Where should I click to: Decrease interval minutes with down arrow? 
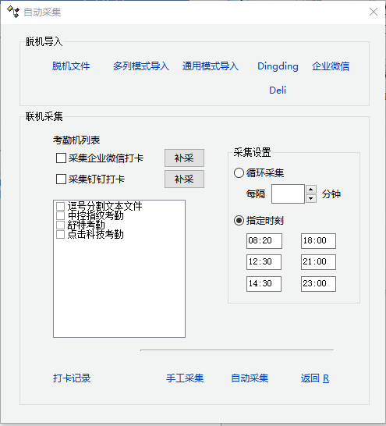coord(311,198)
